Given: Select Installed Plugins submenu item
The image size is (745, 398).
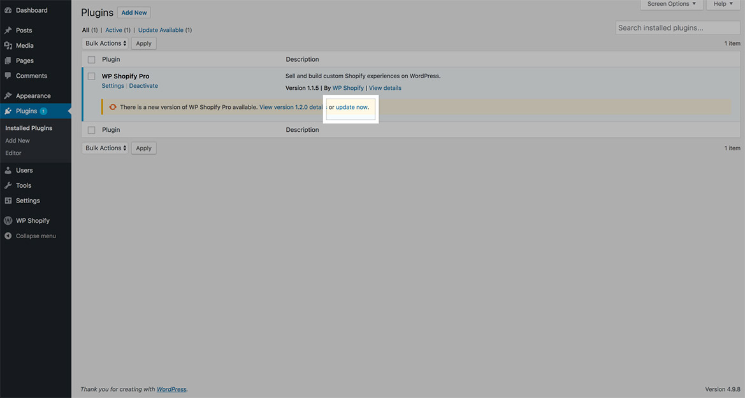Looking at the screenshot, I should tap(29, 128).
